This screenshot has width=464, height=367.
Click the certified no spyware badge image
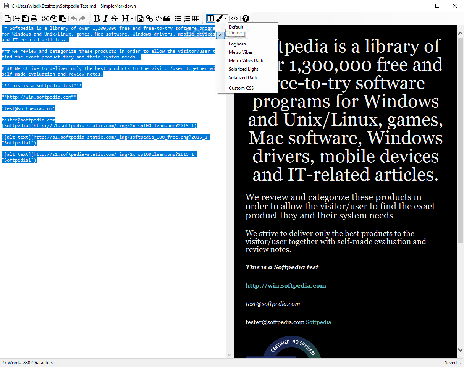click(283, 348)
